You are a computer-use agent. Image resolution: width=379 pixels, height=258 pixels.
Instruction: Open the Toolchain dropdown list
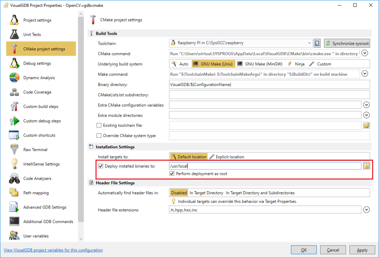pyautogui.click(x=241, y=43)
